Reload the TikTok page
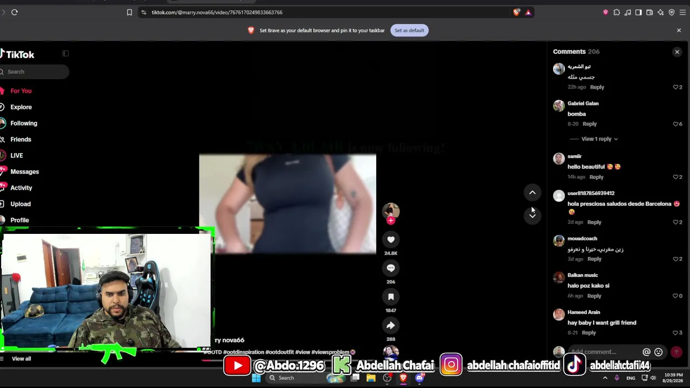The image size is (690, 388). point(15,12)
